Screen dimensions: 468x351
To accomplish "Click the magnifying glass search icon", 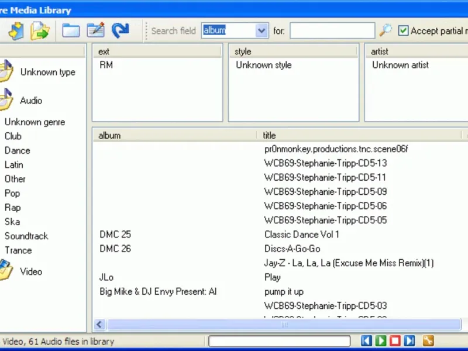I will 386,30.
